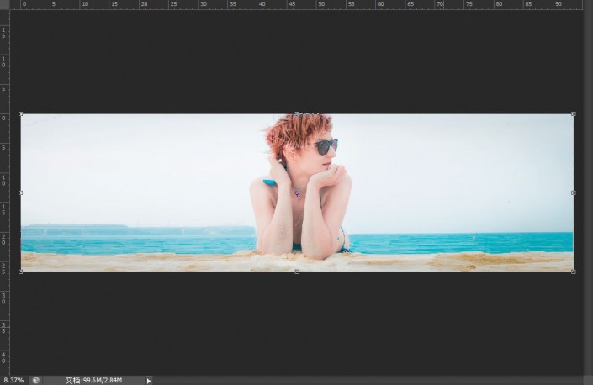Viewport: 593px width, 385px height.
Task: Click the woman's sunglasses in the image
Action: pos(326,146)
